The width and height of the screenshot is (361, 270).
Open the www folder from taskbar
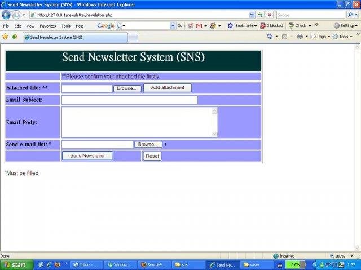coord(257,265)
